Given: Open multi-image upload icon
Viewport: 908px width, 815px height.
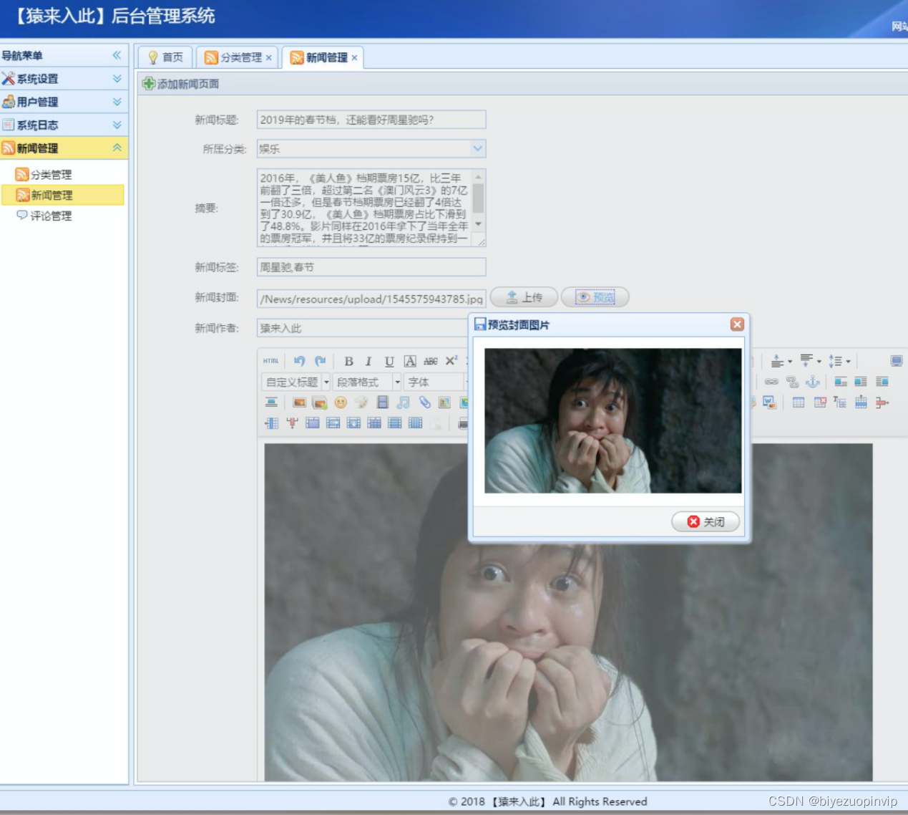Looking at the screenshot, I should [x=320, y=402].
